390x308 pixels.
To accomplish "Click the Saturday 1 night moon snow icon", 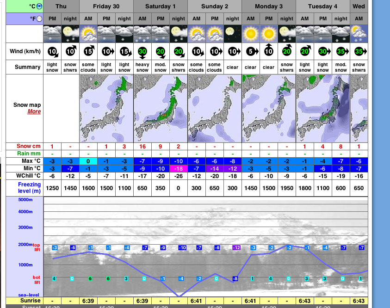I will pyautogui.click(x=179, y=34).
